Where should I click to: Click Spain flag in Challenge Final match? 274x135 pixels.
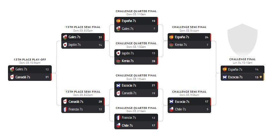225,69
